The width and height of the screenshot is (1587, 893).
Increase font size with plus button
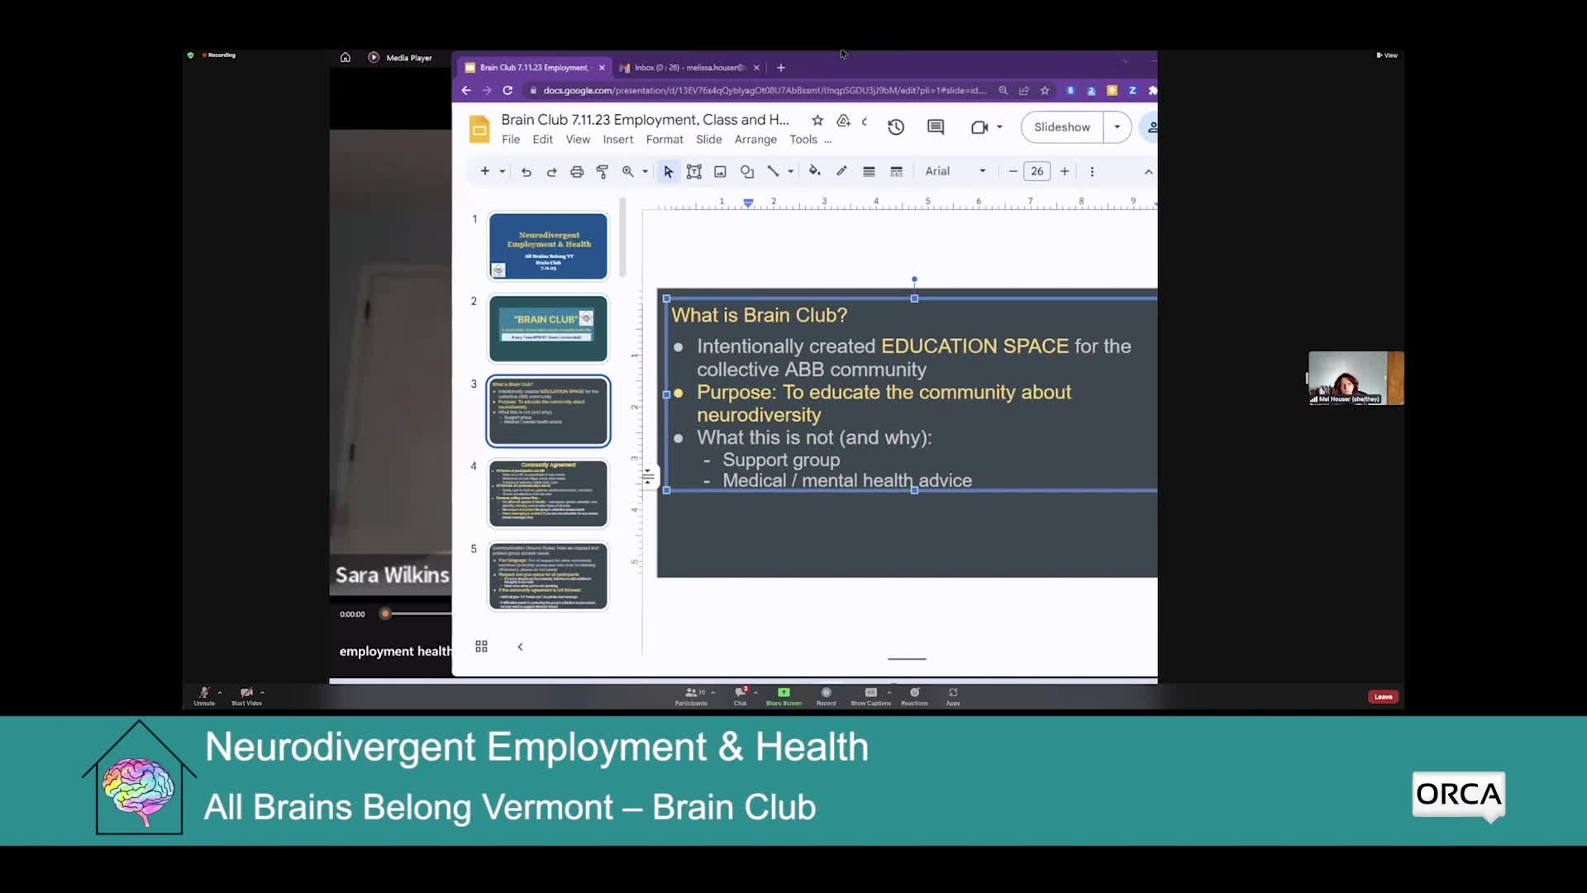tap(1065, 171)
